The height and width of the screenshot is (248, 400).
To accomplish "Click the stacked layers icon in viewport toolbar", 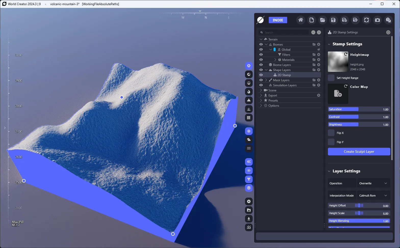I will tap(249, 188).
